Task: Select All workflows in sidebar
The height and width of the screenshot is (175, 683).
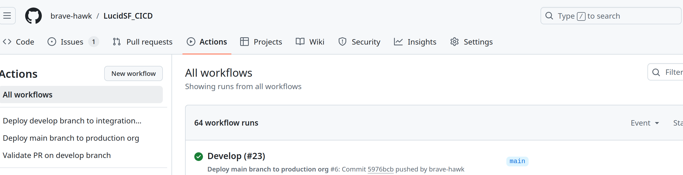Action: 81,95
